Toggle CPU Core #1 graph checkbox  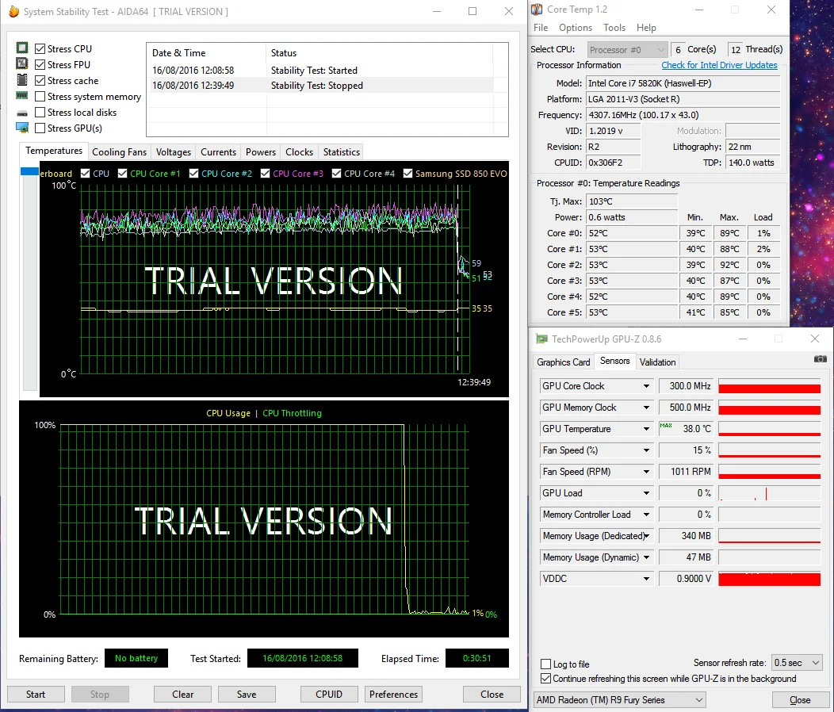point(122,174)
